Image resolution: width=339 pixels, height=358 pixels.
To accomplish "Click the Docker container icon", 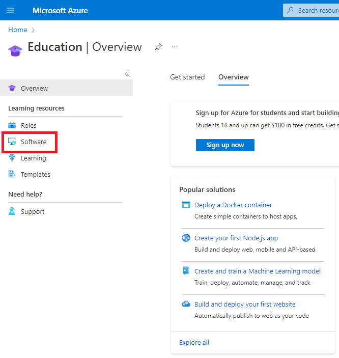I will pyautogui.click(x=186, y=205).
